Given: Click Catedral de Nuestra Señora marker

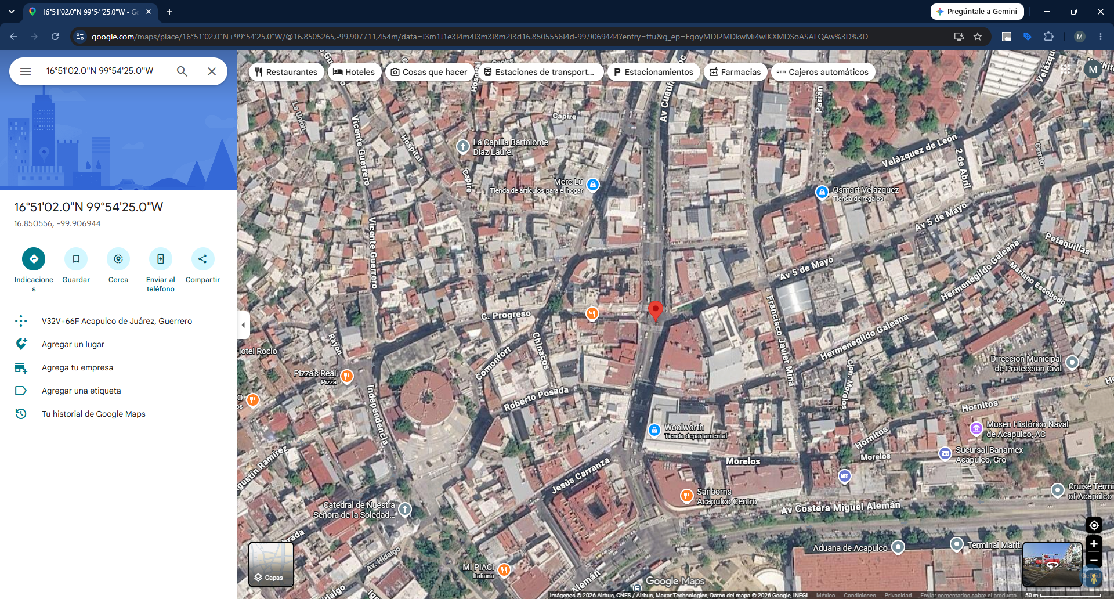Looking at the screenshot, I should [405, 509].
